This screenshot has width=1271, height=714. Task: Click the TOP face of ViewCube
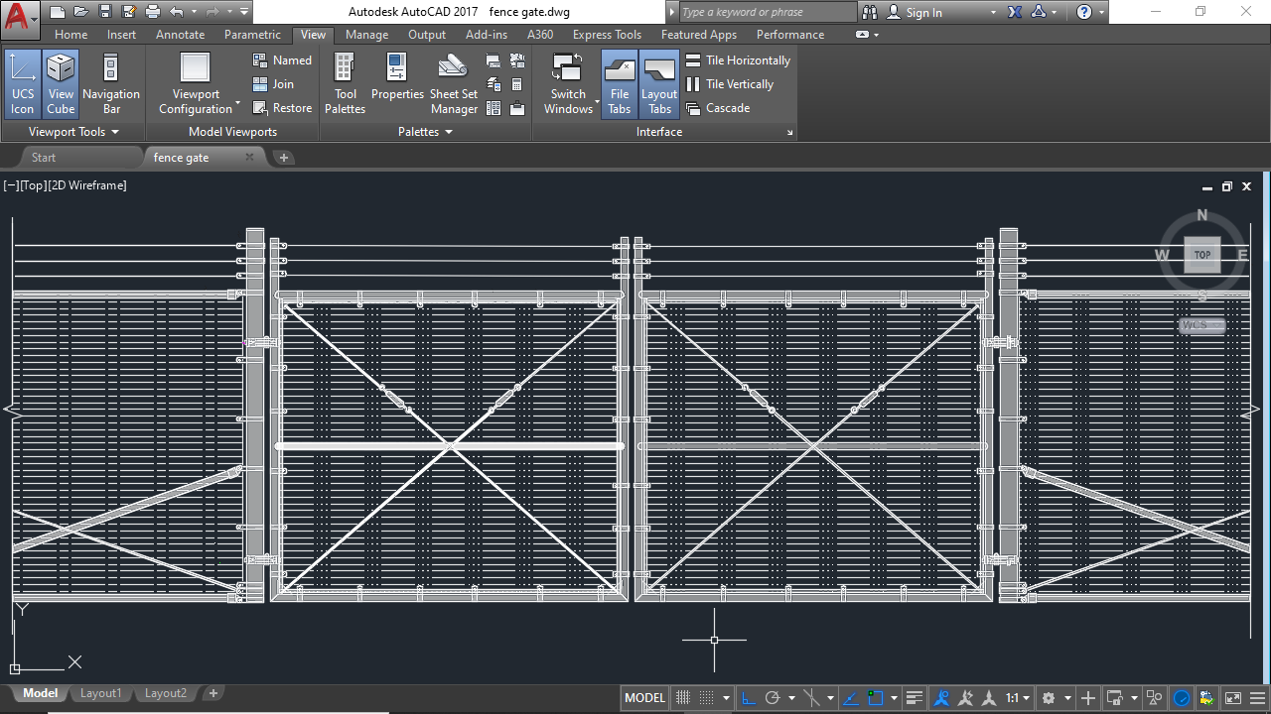[x=1202, y=255]
